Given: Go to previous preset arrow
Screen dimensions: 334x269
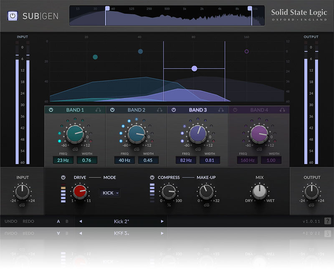Looking at the screenshot, I should (81, 221).
